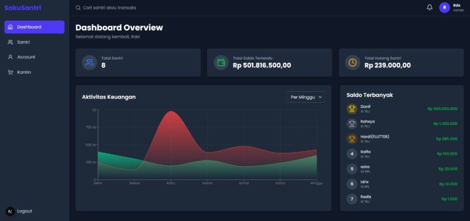Click the magnifier search icon in top bar
The image size is (470, 221).
pyautogui.click(x=78, y=8)
